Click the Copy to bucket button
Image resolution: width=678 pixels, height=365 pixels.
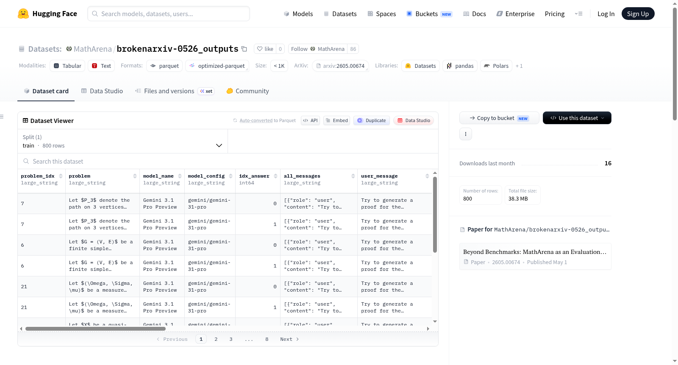(499, 118)
